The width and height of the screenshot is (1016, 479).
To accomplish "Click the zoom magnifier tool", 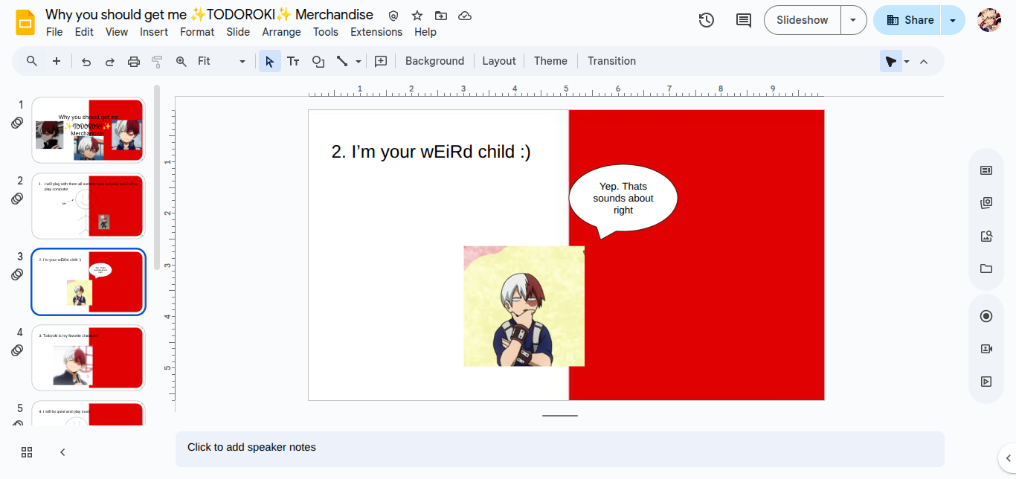I will point(181,61).
